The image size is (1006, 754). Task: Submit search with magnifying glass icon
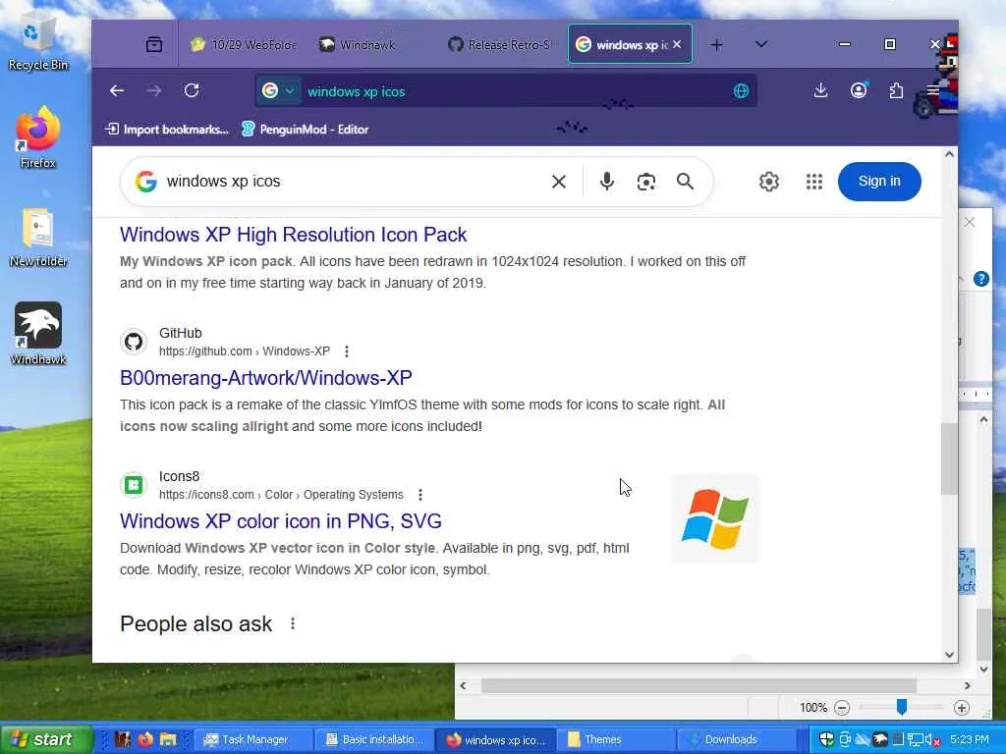pyautogui.click(x=685, y=182)
